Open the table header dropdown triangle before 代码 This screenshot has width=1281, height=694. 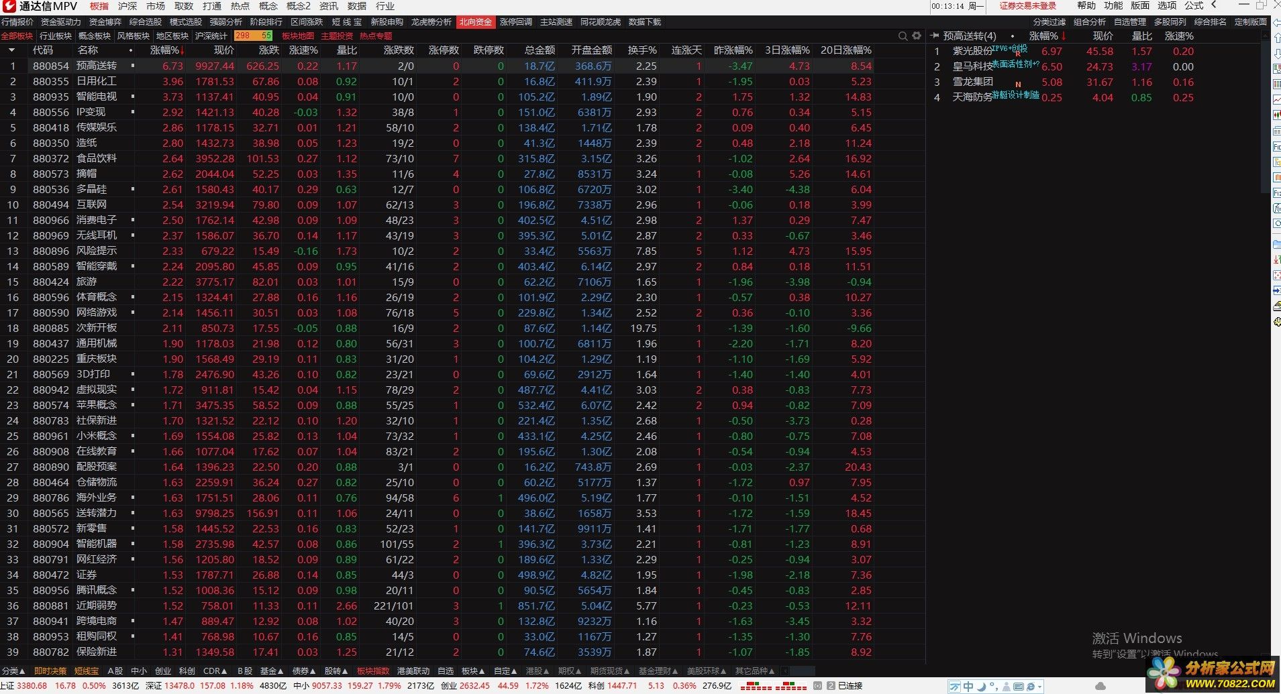[11, 50]
